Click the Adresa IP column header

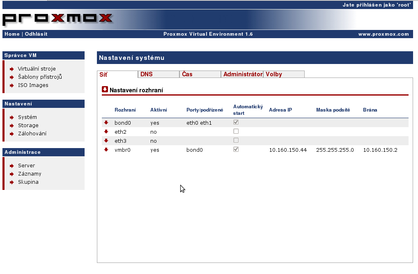point(280,110)
